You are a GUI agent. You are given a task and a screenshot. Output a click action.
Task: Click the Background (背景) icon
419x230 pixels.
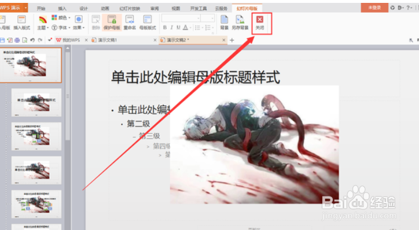[x=224, y=23]
